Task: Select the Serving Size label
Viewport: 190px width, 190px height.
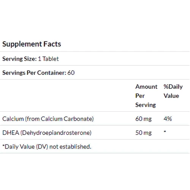Action: 19,59
